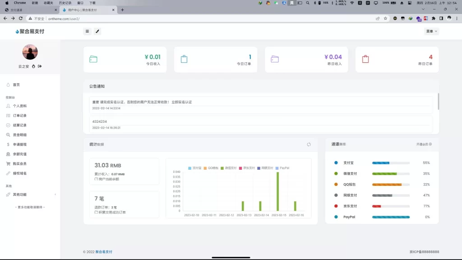Click the 申请提现 dollar sign icon
Viewport: 462px width, 260px height.
(x=8, y=144)
